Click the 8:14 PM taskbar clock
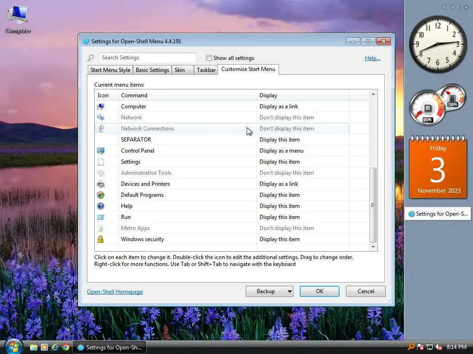 tap(456, 347)
